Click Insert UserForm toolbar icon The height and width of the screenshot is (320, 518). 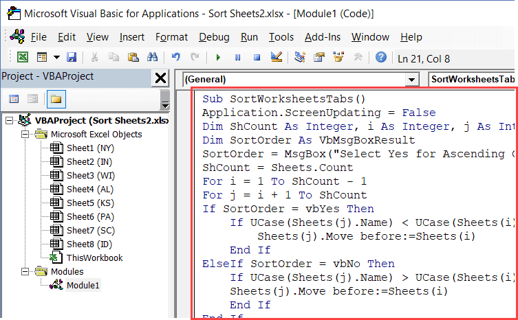point(42,58)
